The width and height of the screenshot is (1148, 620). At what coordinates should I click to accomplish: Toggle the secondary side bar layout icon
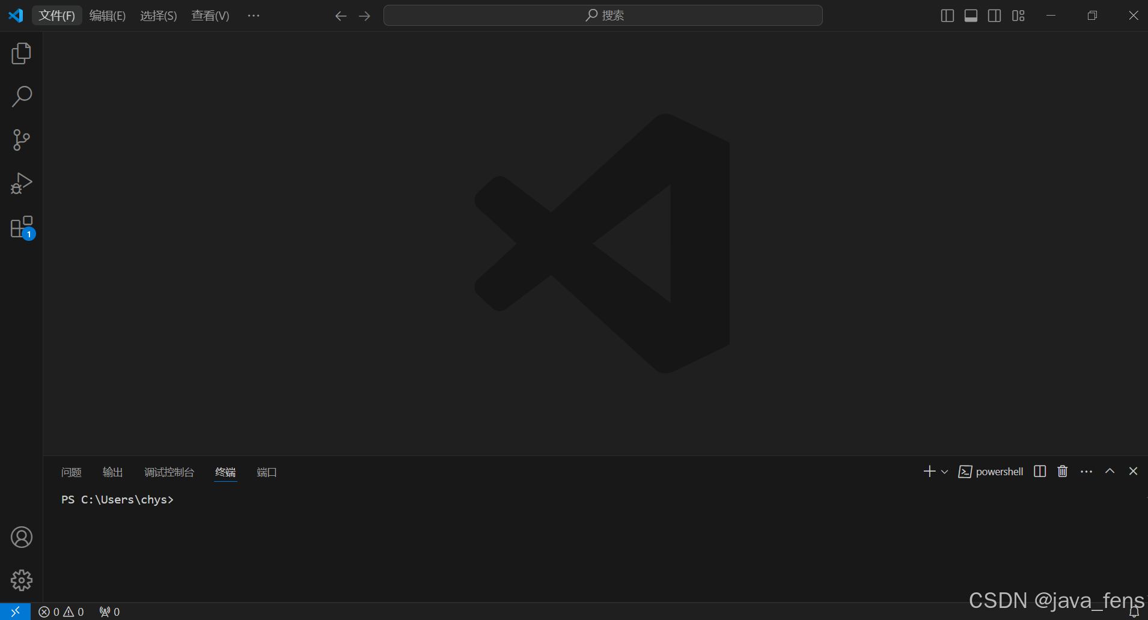[x=995, y=16]
